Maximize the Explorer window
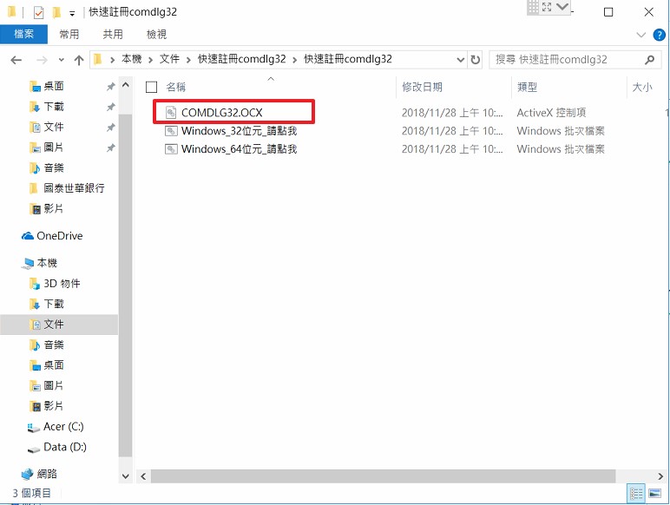This screenshot has width=670, height=505. 608,12
